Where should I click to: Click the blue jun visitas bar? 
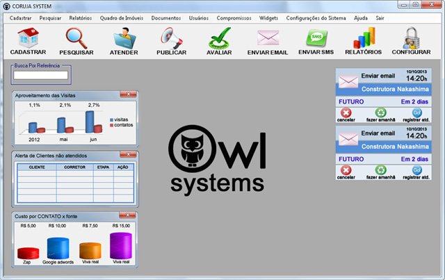click(x=90, y=122)
